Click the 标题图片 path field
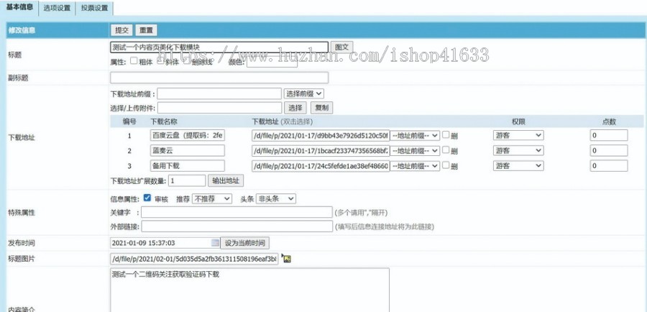 coord(194,260)
